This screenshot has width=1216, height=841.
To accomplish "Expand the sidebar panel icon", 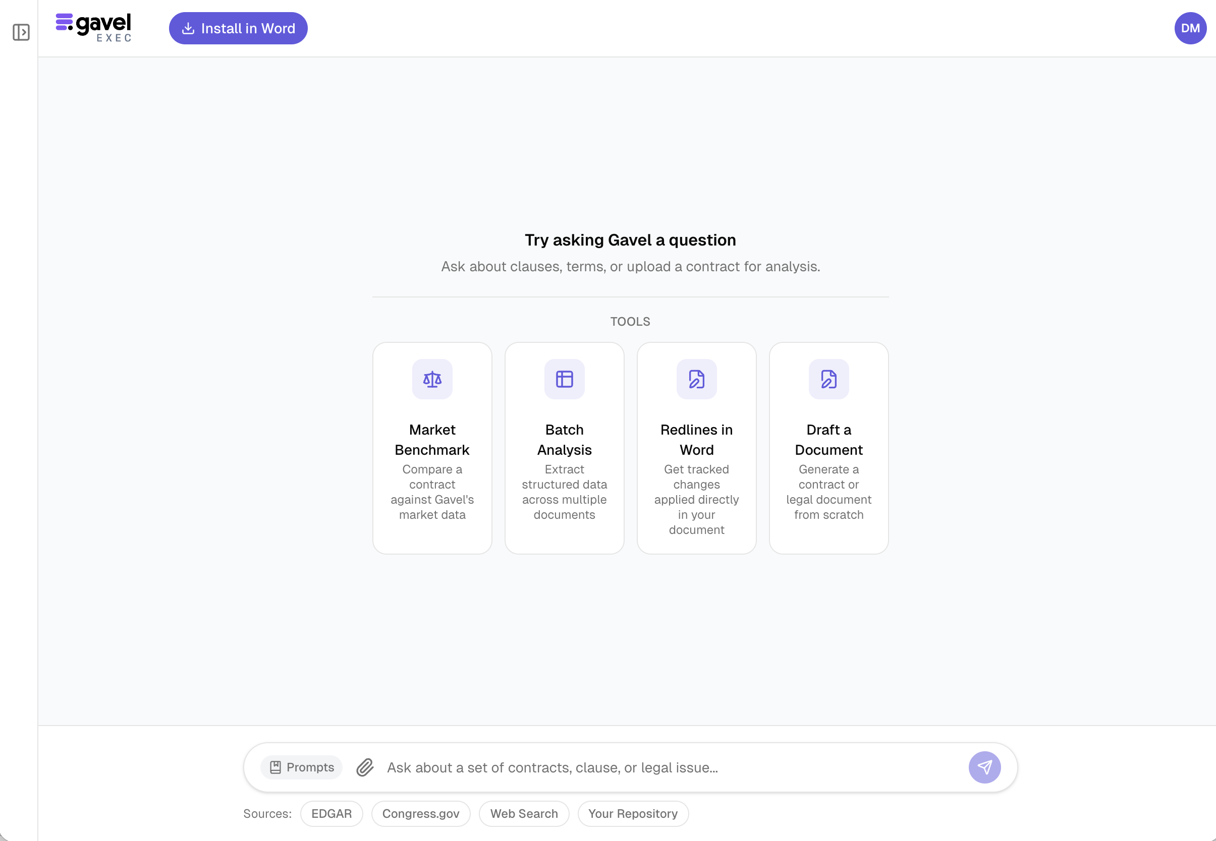I will pos(21,32).
